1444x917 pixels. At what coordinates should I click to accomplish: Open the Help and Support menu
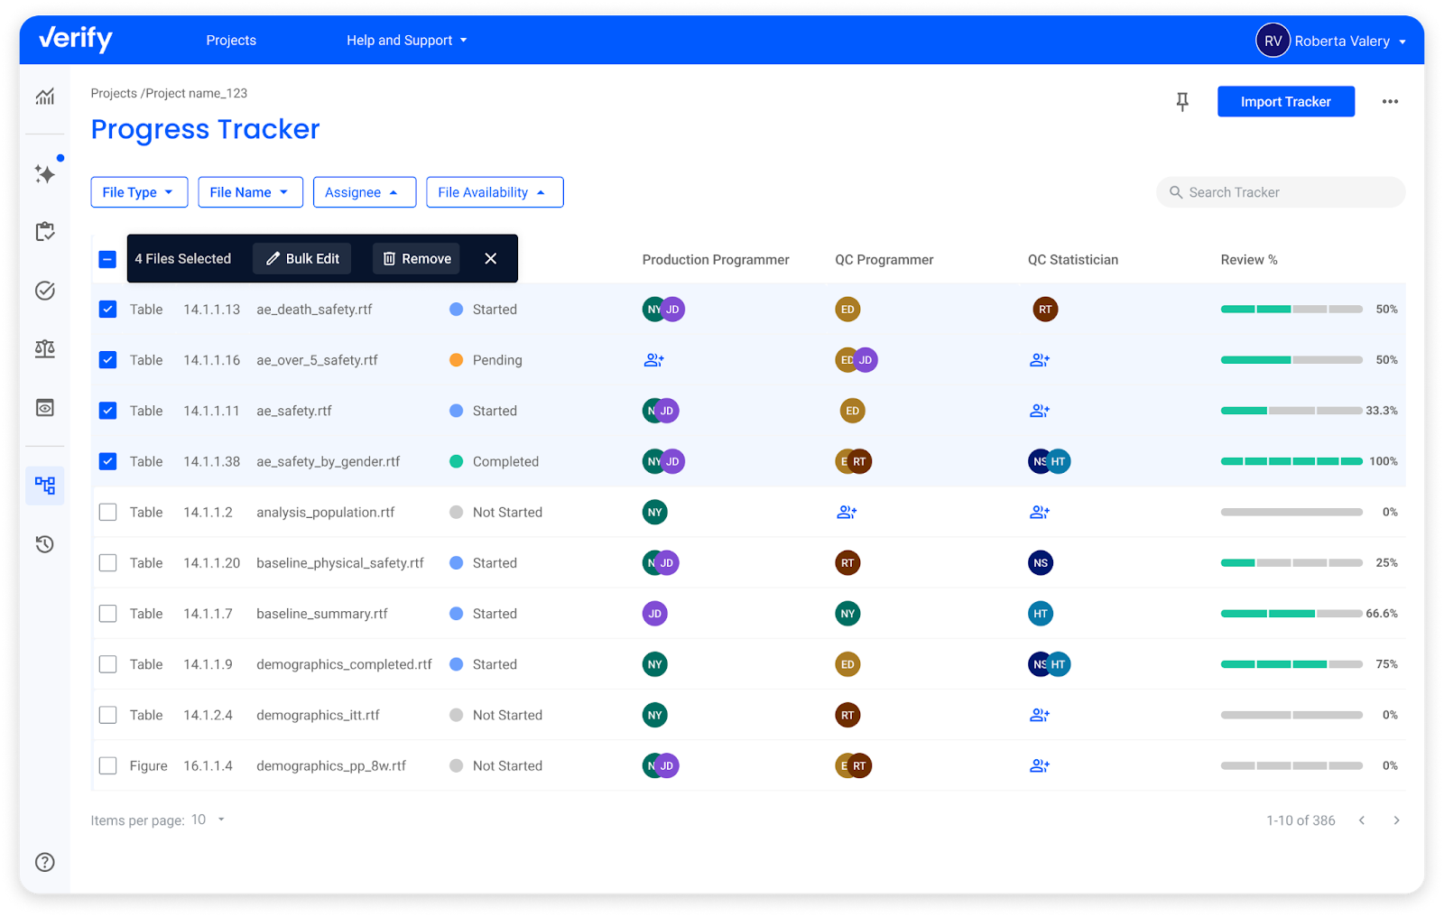[x=406, y=40]
